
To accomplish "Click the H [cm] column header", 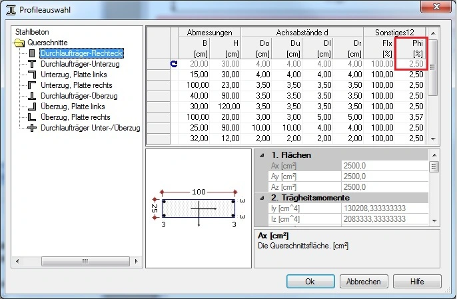I will [x=225, y=49].
